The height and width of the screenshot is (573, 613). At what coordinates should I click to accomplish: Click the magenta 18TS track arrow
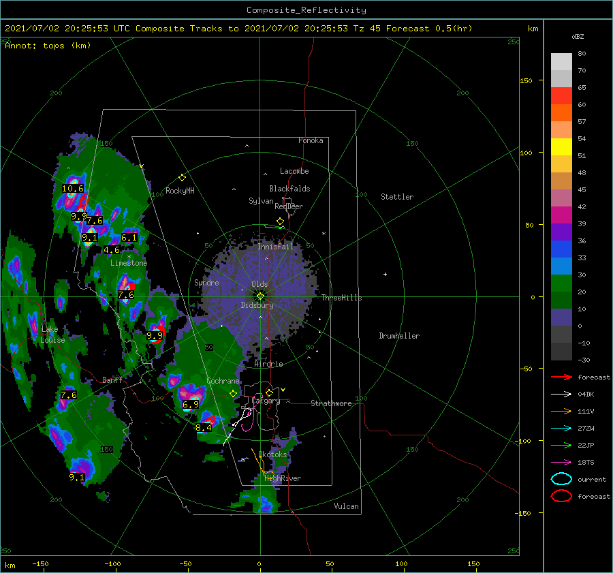point(561,463)
